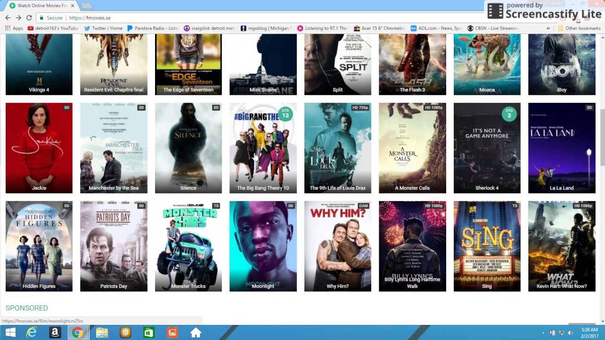Open The Big Bang Theory 10 poster
Image resolution: width=605 pixels, height=340 pixels.
tap(263, 148)
